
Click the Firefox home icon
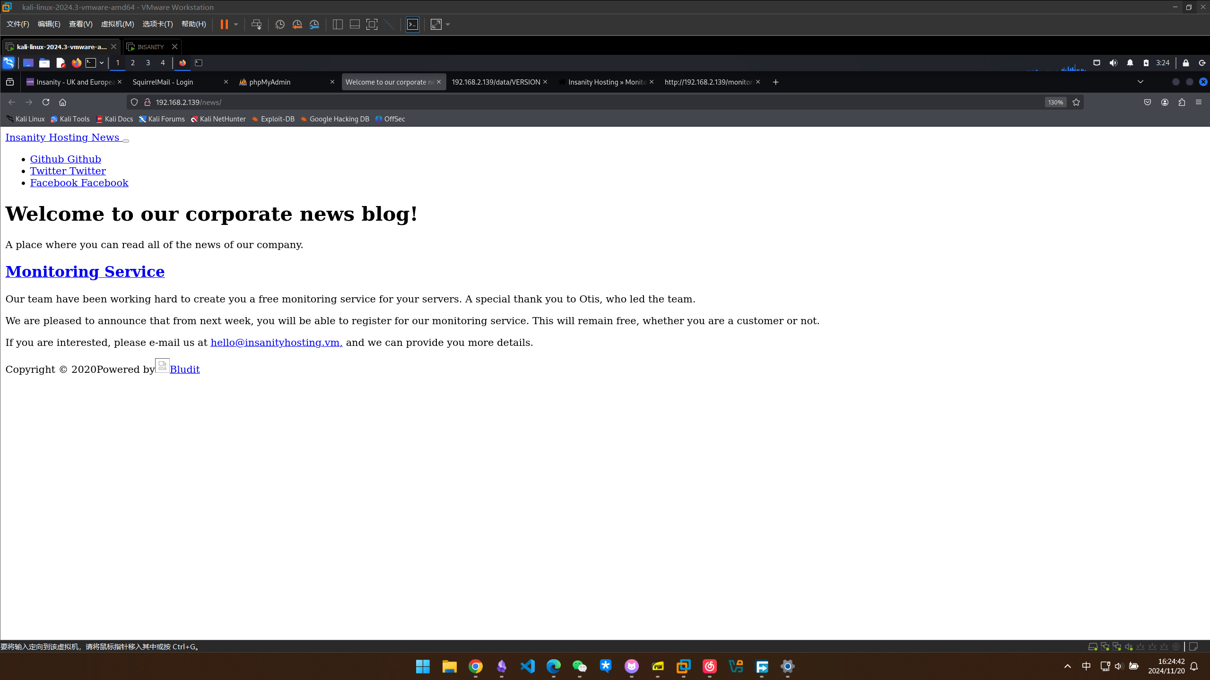[62, 102]
